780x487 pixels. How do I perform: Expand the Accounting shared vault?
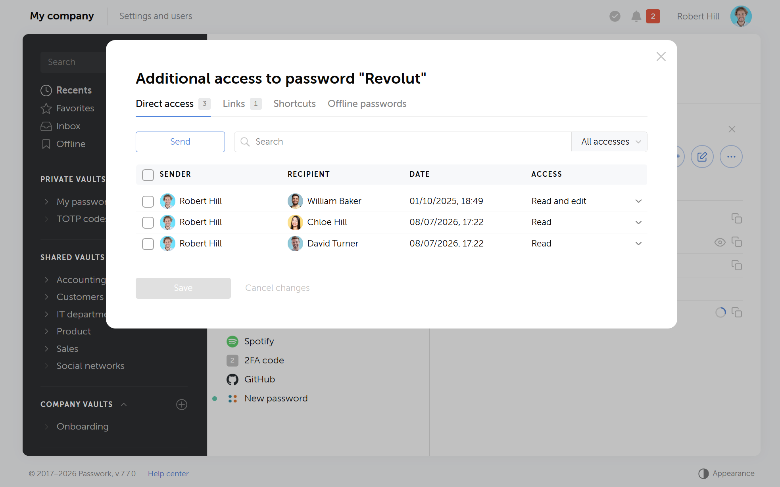pos(46,280)
